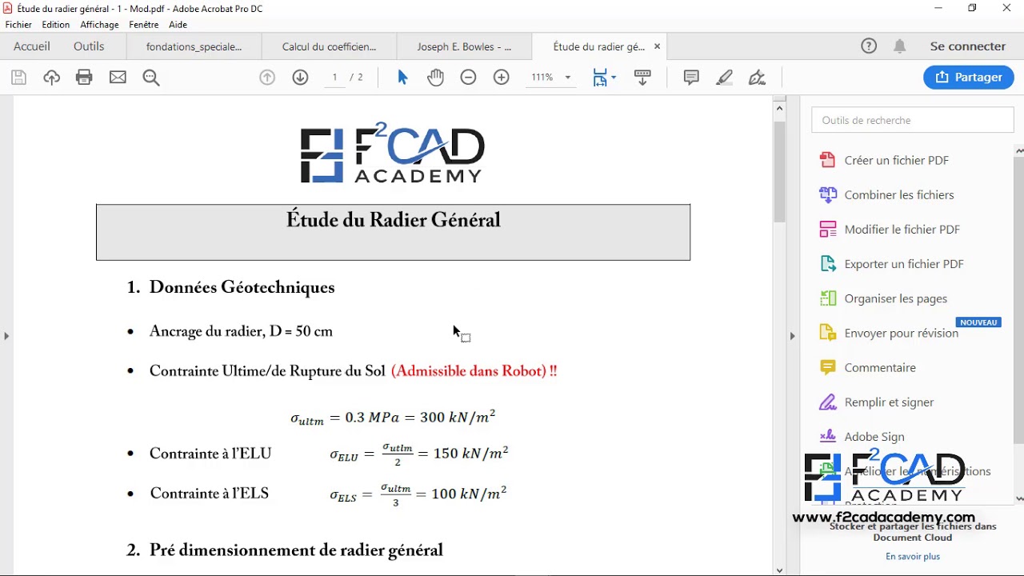
Task: Click the document vertical scrollbar thumb
Action: click(x=780, y=172)
